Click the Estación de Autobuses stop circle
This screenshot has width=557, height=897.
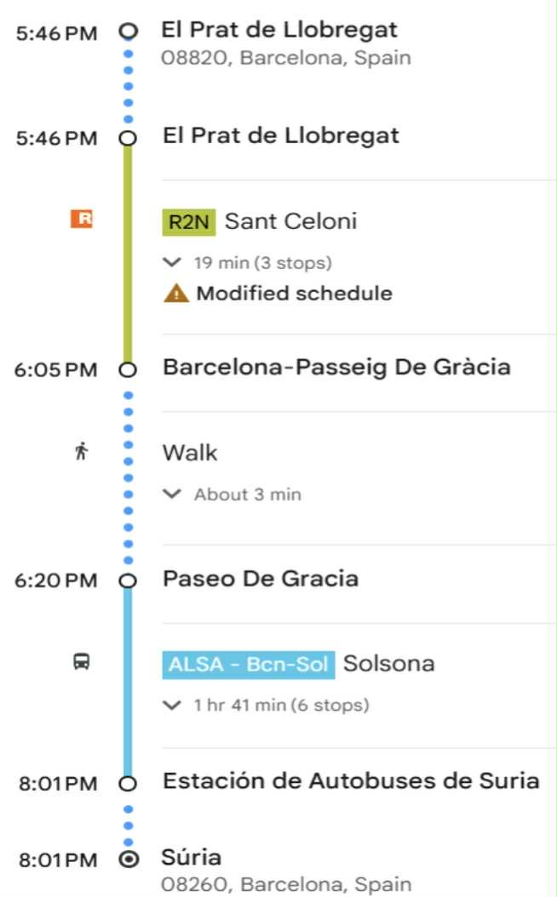[129, 783]
